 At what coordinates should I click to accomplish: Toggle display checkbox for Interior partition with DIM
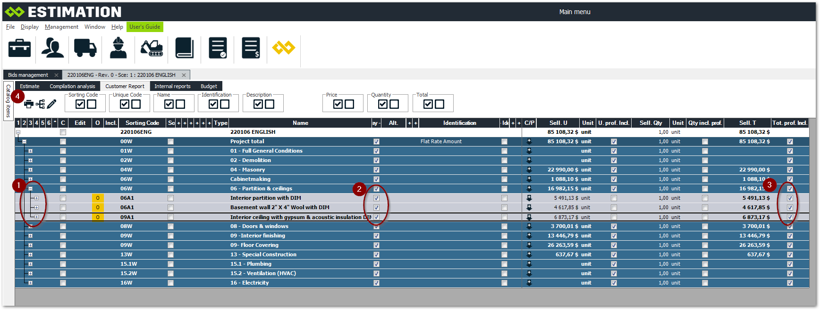[x=376, y=198]
